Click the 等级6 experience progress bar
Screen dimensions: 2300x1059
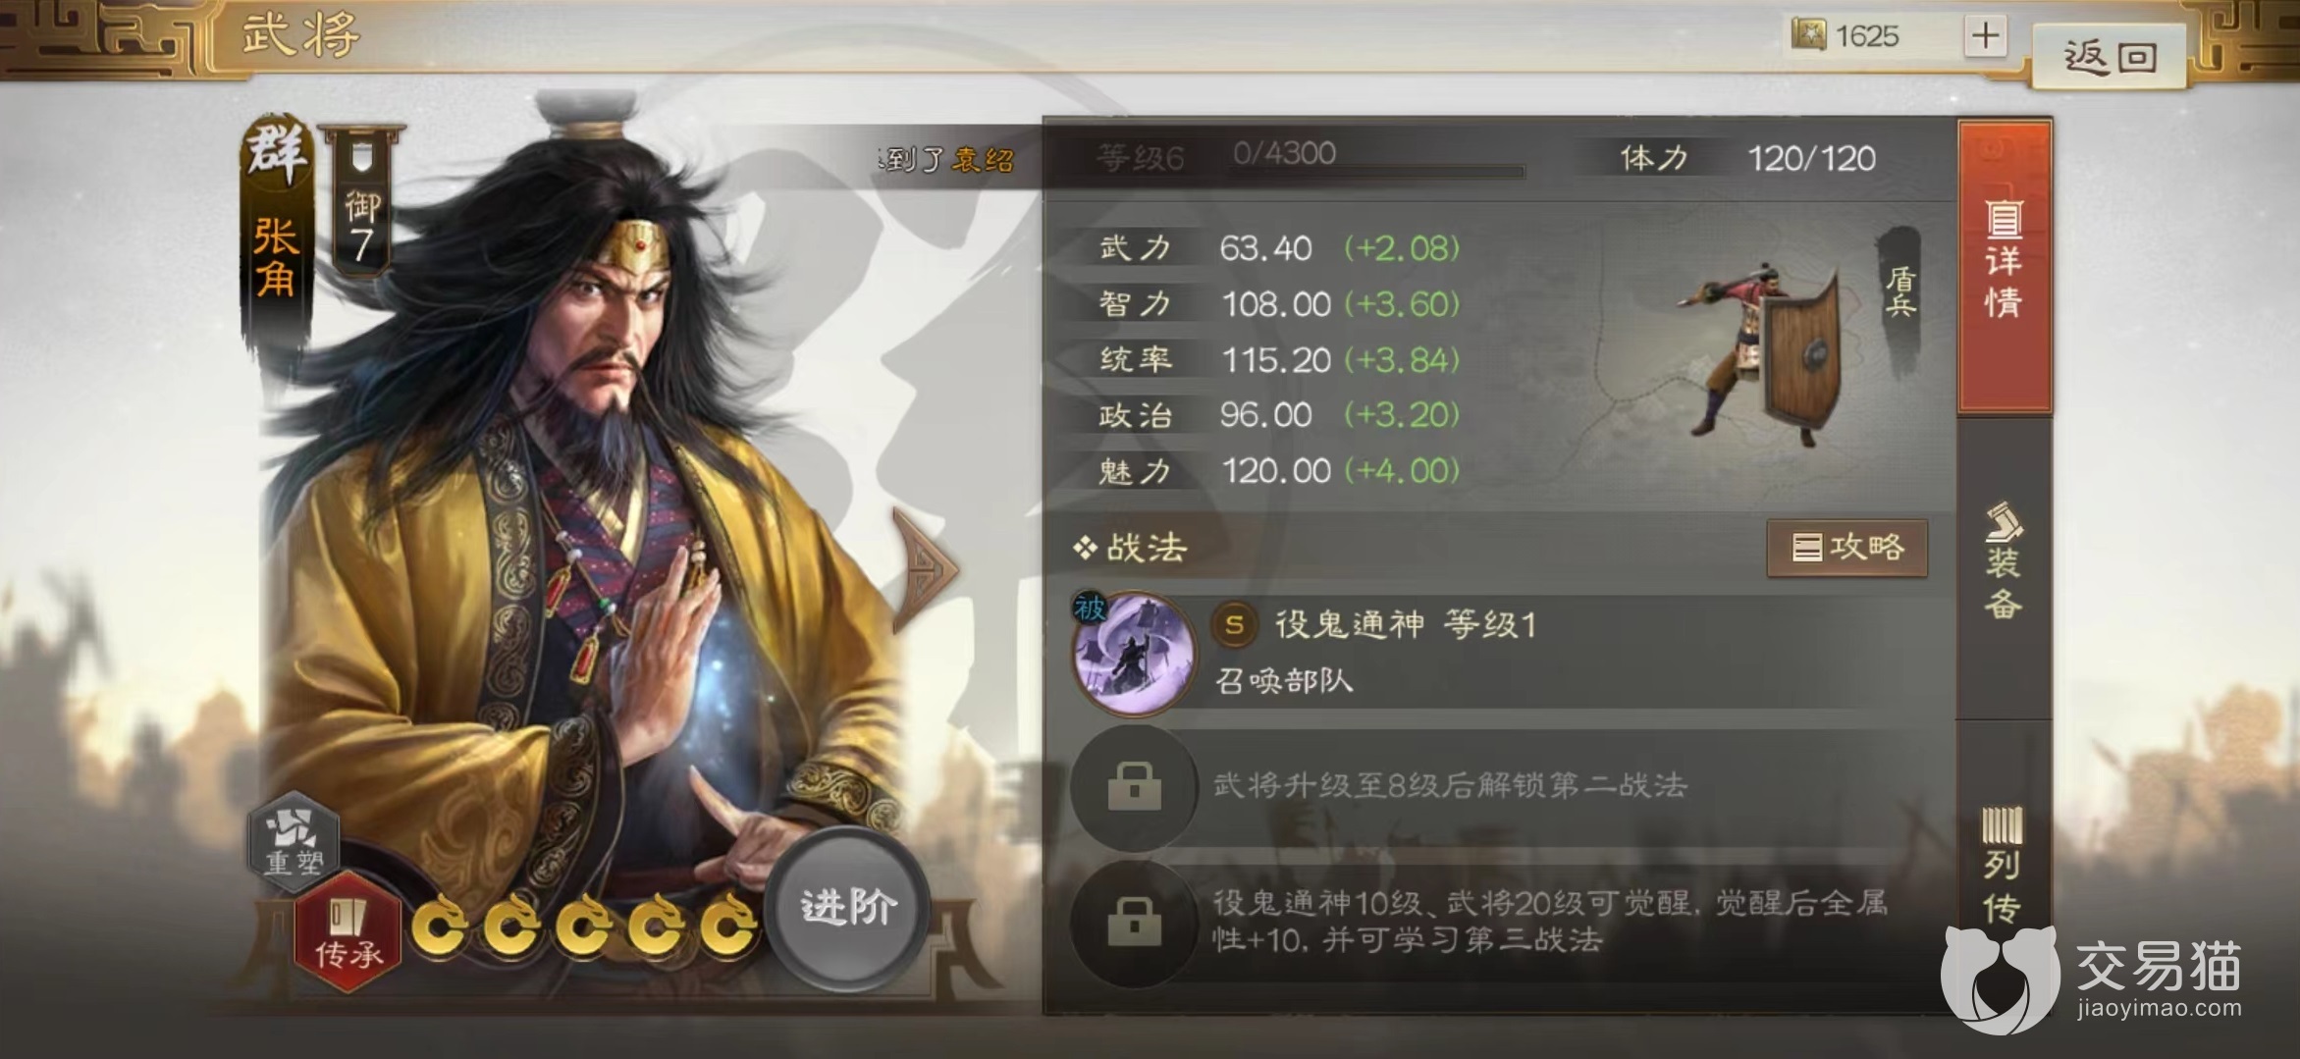tap(1374, 172)
